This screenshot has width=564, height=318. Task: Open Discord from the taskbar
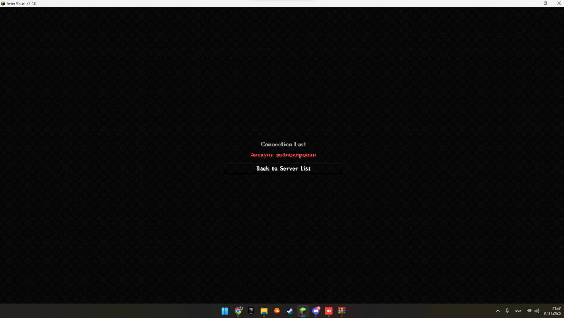click(x=316, y=311)
